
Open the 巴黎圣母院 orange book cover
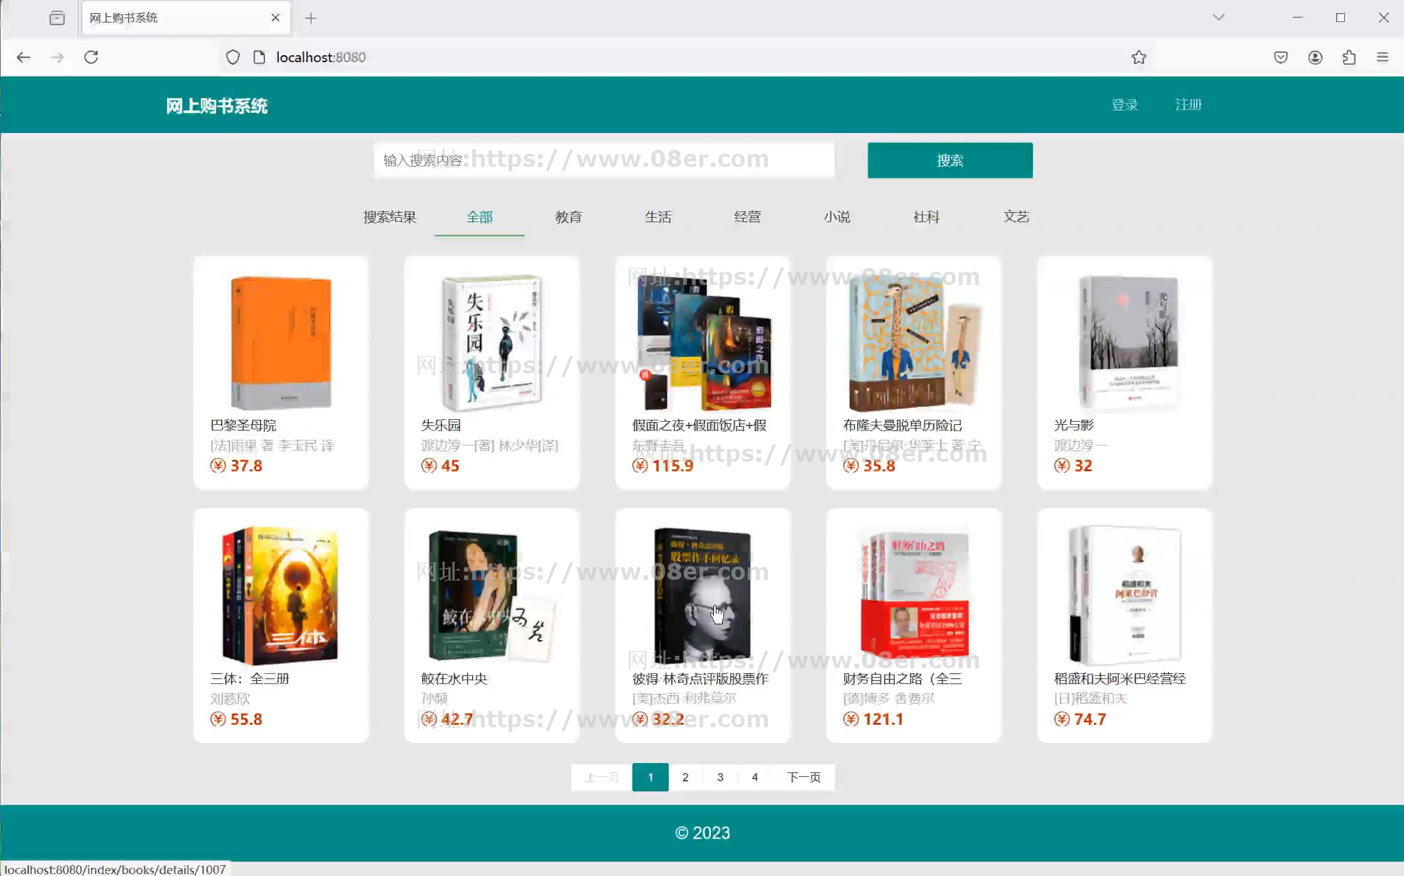pos(281,343)
